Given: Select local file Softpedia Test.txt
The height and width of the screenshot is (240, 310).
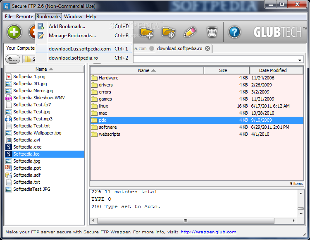Looking at the screenshot, I should [45, 126].
